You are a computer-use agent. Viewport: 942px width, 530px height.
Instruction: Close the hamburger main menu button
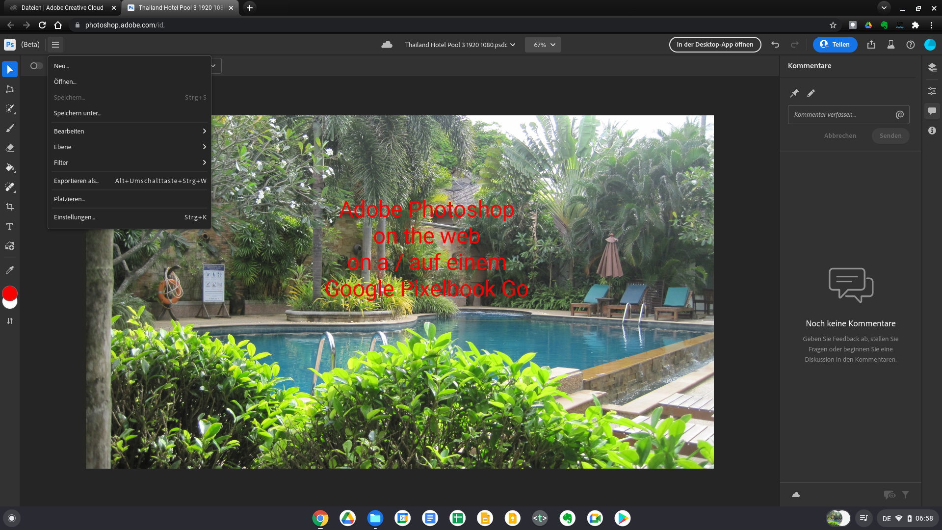click(55, 45)
